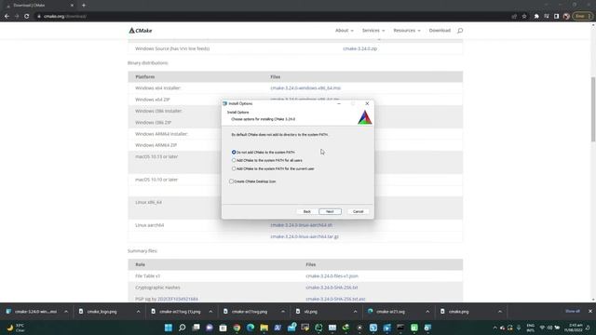The width and height of the screenshot is (596, 335).
Task: Click Back in the Install Options dialog
Action: coord(306,211)
